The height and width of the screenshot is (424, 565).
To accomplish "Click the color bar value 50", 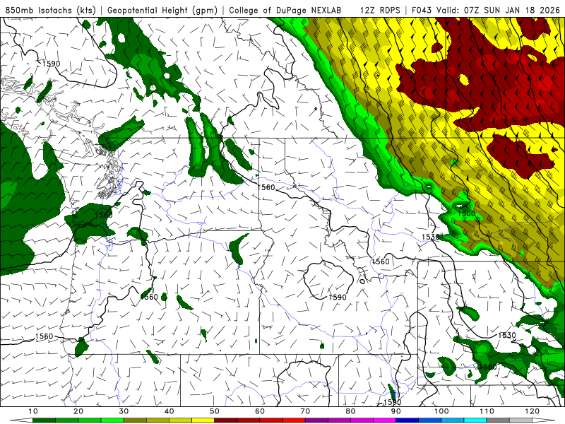I will (x=215, y=411).
